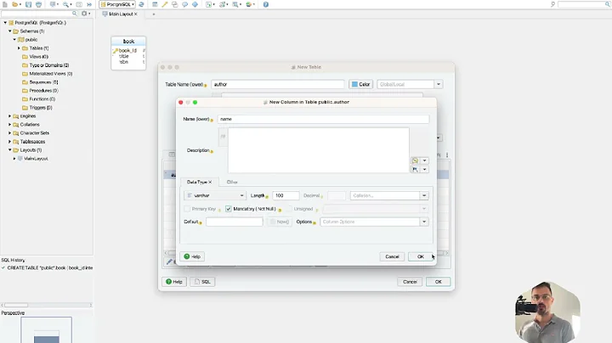Click the speech bubble callout tool

point(184,4)
